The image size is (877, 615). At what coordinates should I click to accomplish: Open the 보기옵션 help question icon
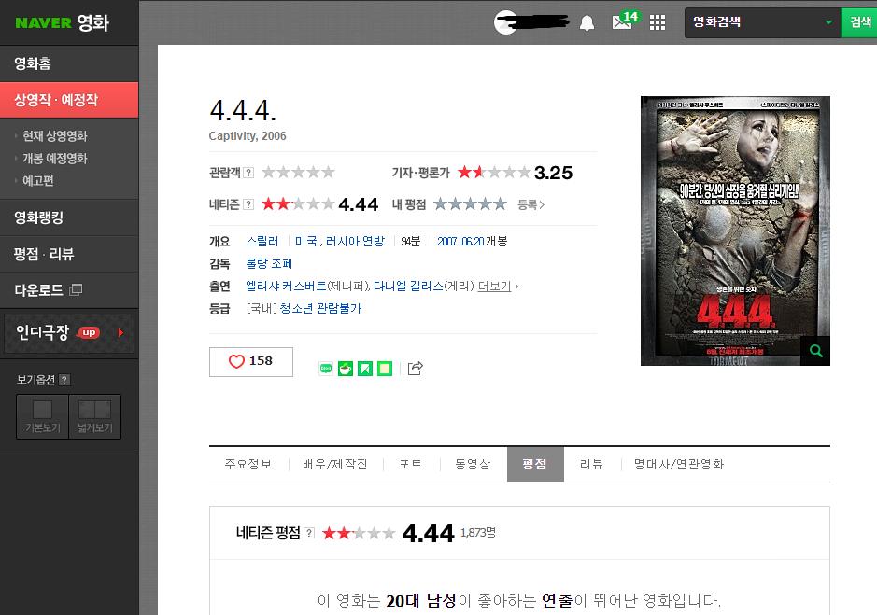[x=64, y=380]
